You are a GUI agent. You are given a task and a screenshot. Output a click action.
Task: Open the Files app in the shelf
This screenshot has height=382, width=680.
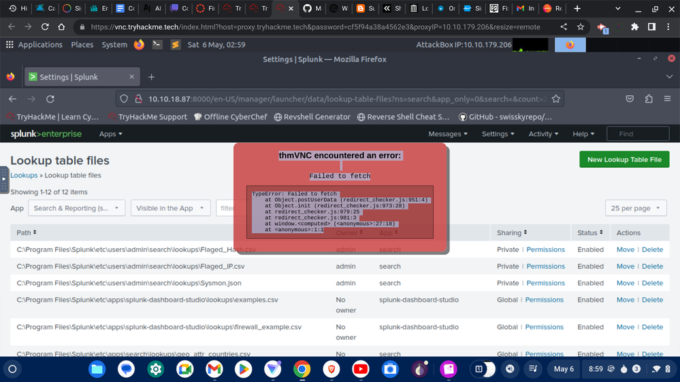tap(97, 369)
